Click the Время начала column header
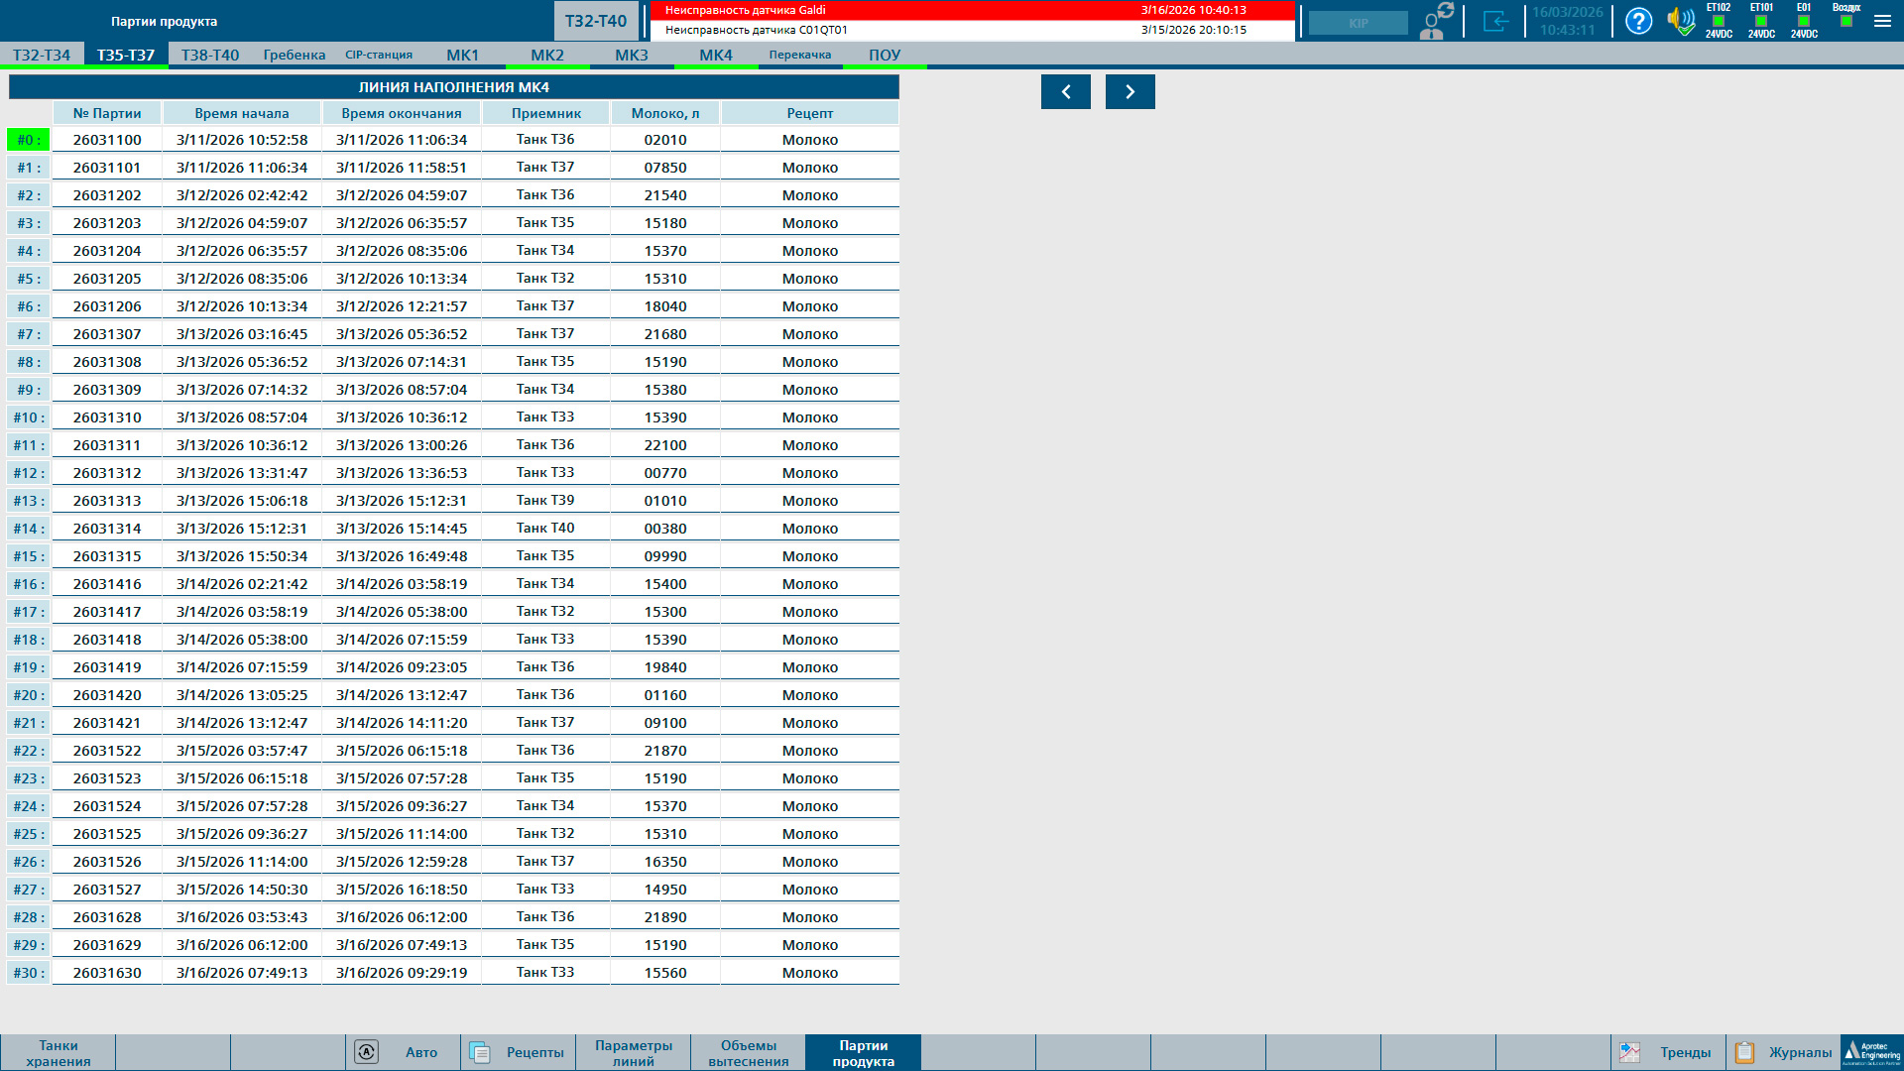Screen dimensions: 1904x1071 [242, 113]
